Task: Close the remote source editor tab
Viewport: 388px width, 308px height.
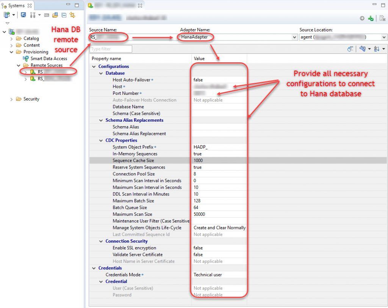Action: point(140,5)
